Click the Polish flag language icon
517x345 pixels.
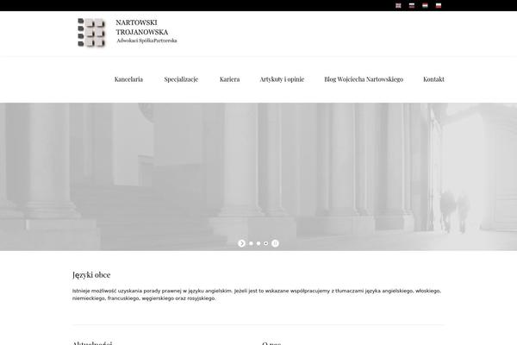click(439, 6)
